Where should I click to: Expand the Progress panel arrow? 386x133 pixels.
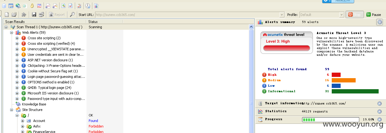point(380,120)
